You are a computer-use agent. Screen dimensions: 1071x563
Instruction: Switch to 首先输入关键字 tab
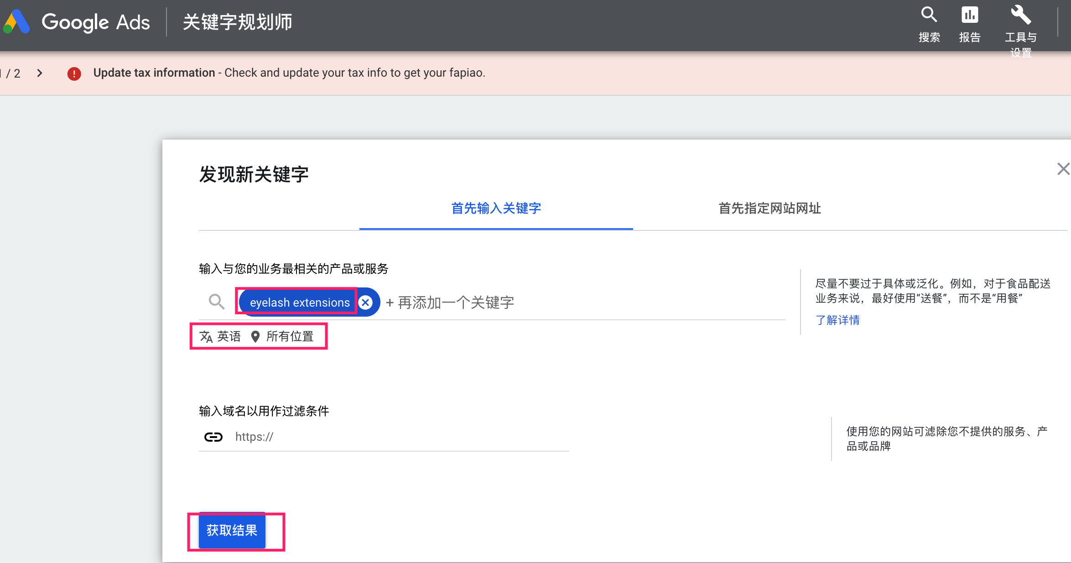(496, 209)
